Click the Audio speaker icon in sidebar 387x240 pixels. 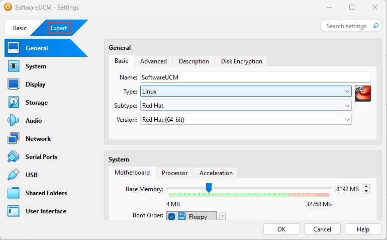pyautogui.click(x=14, y=120)
